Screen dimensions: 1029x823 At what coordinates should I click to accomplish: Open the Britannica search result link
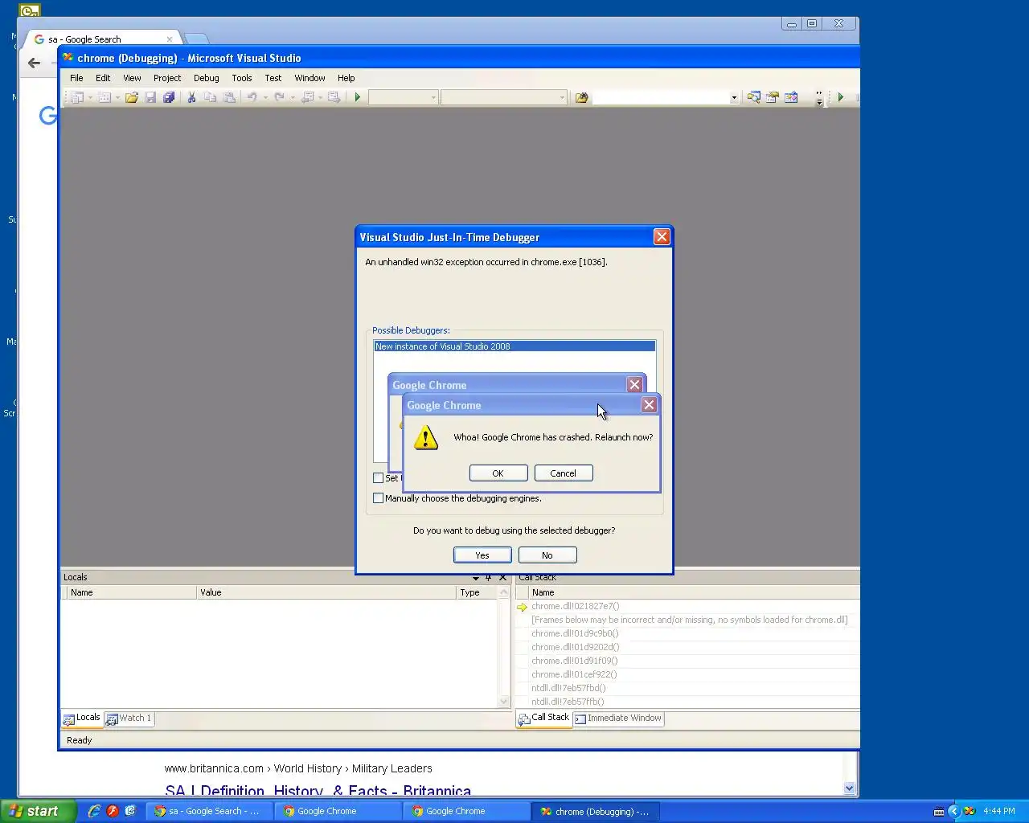coord(318,792)
